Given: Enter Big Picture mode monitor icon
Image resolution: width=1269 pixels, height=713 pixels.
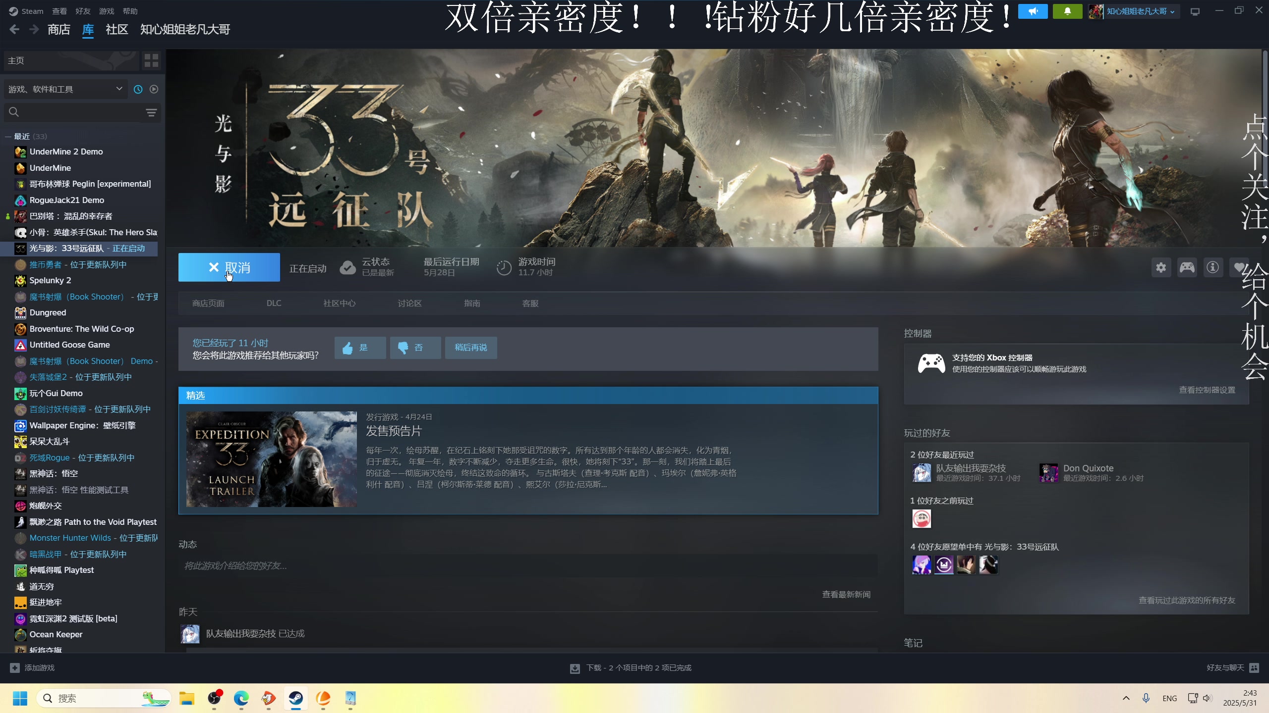Looking at the screenshot, I should tap(1195, 11).
